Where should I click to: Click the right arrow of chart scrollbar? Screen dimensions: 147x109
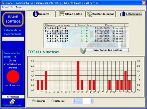coord(92,101)
